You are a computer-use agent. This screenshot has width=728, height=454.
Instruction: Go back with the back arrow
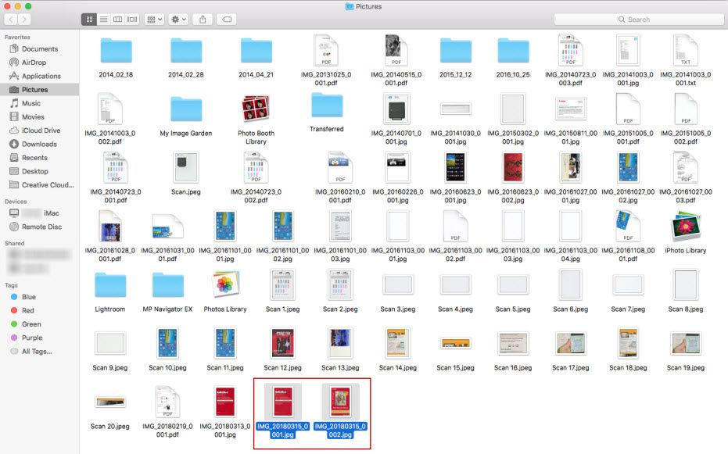(11, 20)
